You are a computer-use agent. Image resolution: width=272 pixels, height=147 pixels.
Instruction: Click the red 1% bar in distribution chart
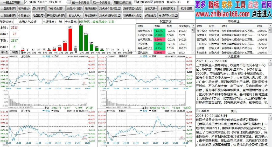pyautogui.click(x=70, y=40)
